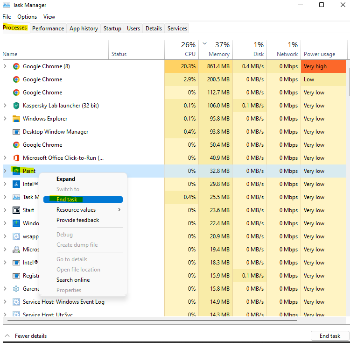The image size is (350, 343).
Task: Click the horizontal scrollbar at the bottom
Action: 152,321
